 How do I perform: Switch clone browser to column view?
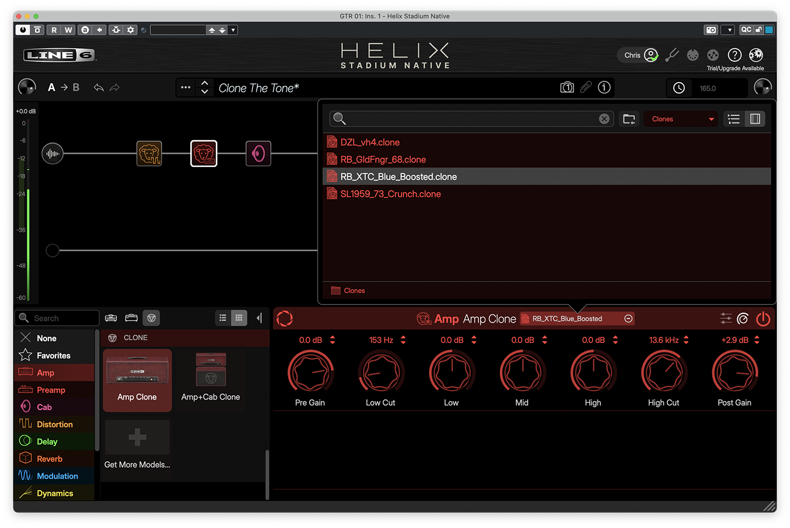click(755, 119)
